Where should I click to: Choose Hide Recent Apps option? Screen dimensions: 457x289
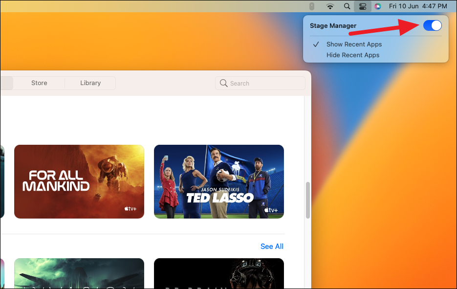[x=353, y=55]
